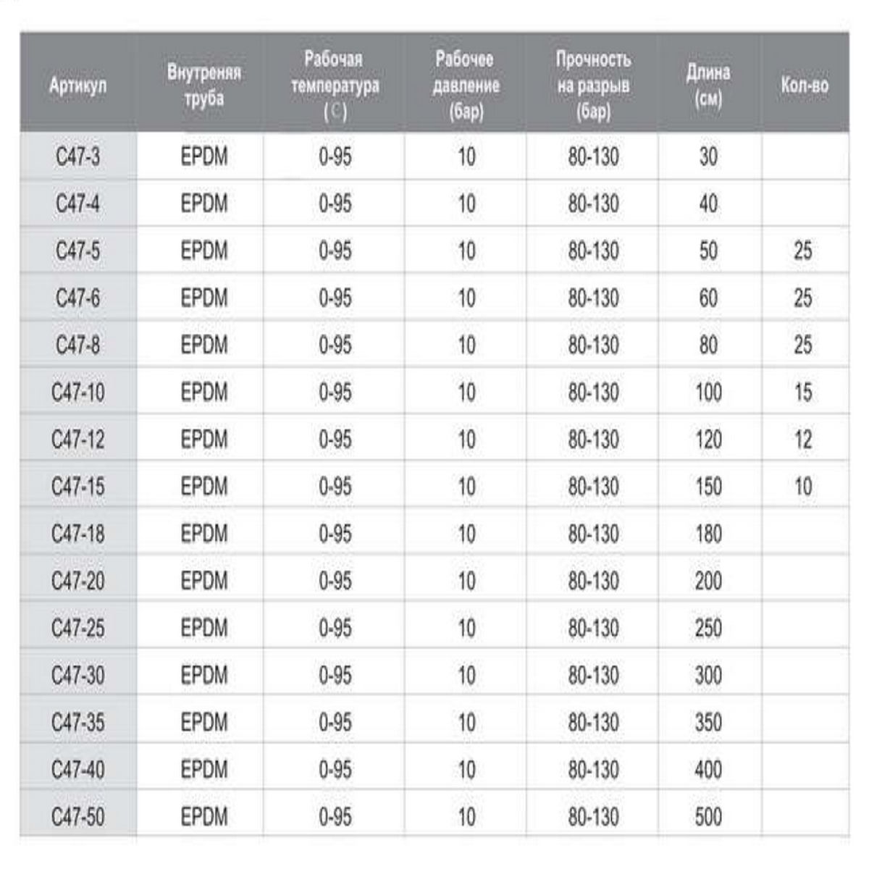The width and height of the screenshot is (869, 869).
Task: Click article cell C47-5
Action: tap(78, 251)
